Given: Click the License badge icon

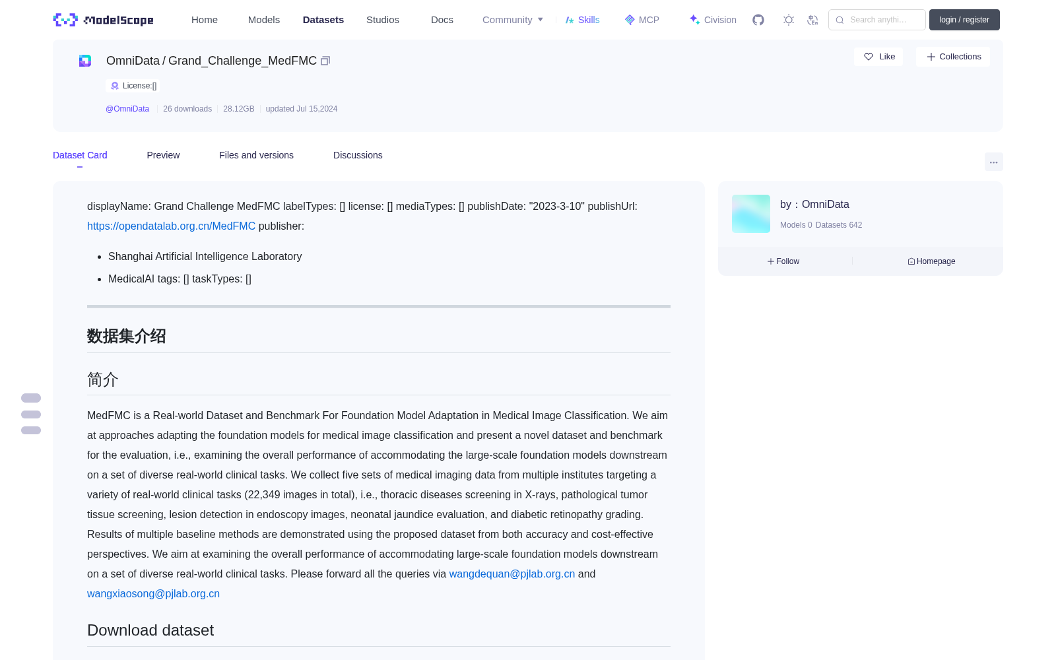Looking at the screenshot, I should (115, 86).
